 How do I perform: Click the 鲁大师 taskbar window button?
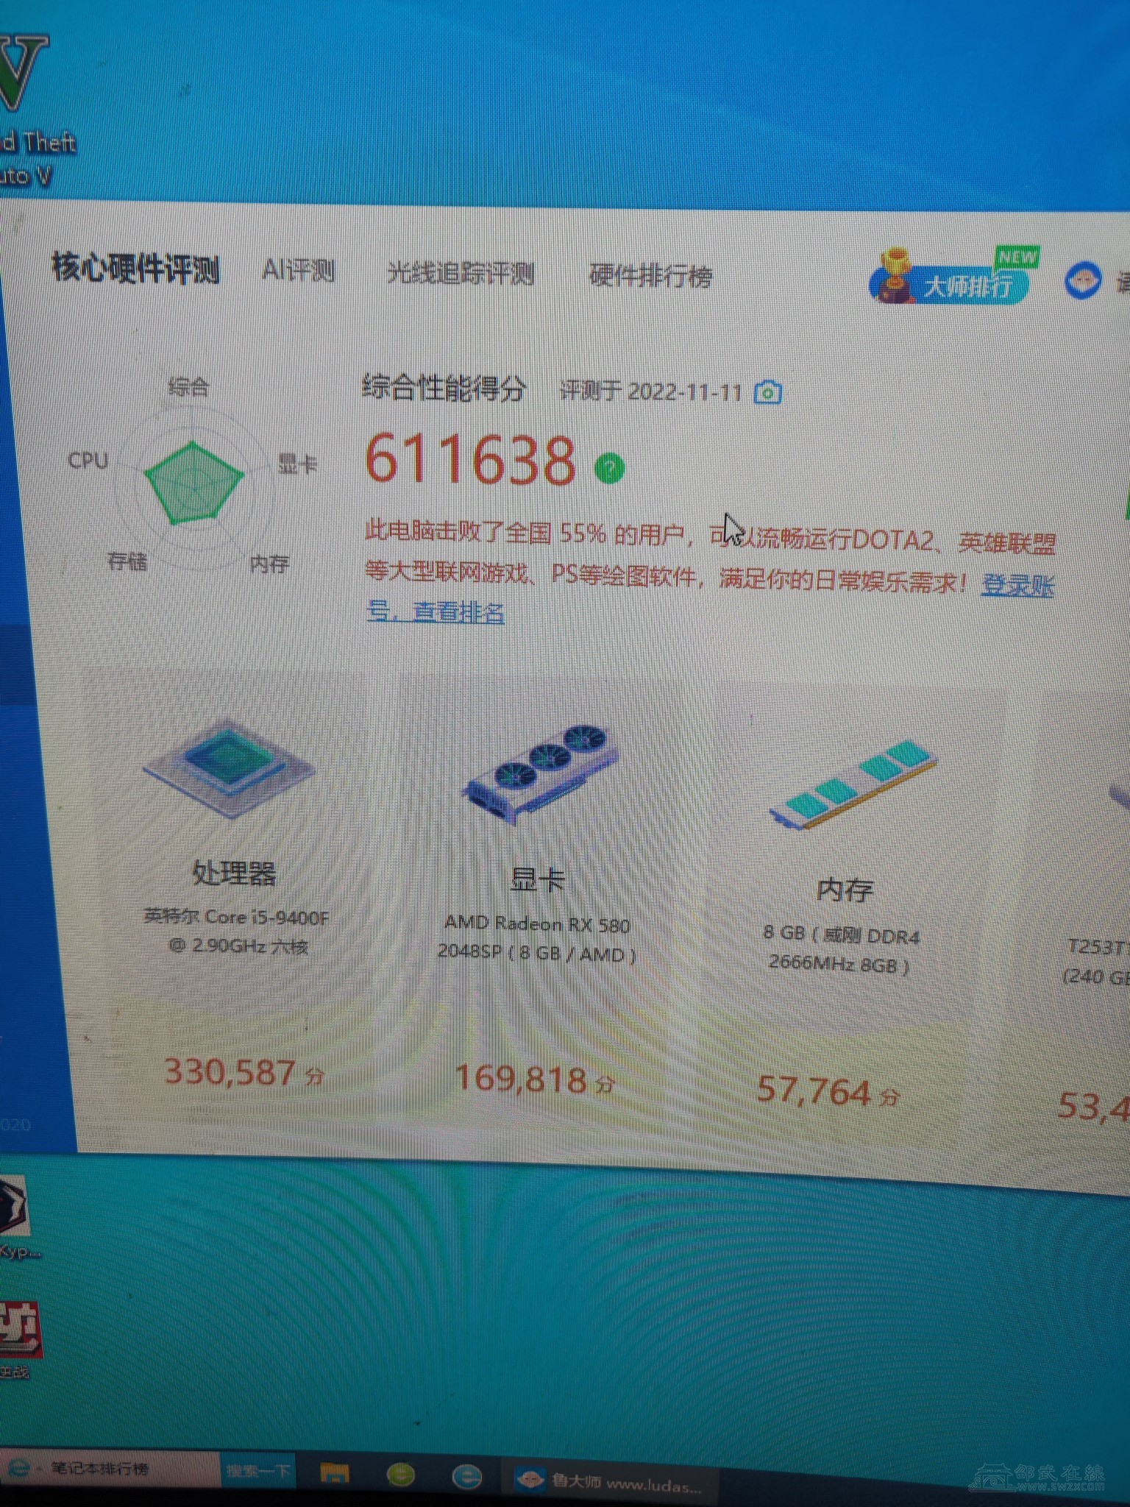611,1481
